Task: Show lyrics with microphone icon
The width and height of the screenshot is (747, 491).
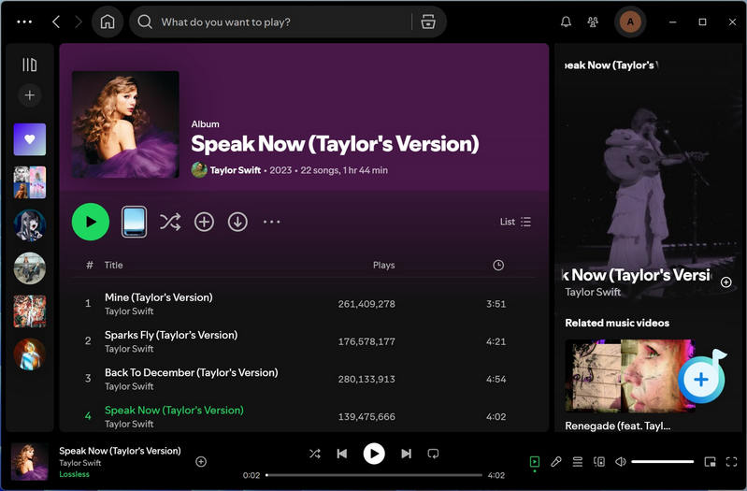Action: (556, 461)
